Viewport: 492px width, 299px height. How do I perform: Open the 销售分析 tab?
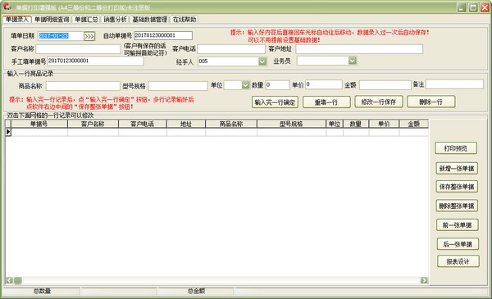115,20
